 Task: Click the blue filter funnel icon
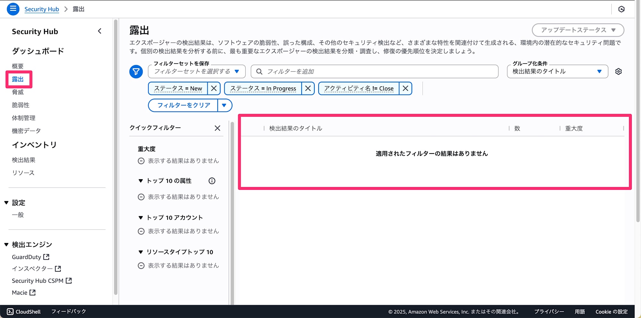(136, 71)
